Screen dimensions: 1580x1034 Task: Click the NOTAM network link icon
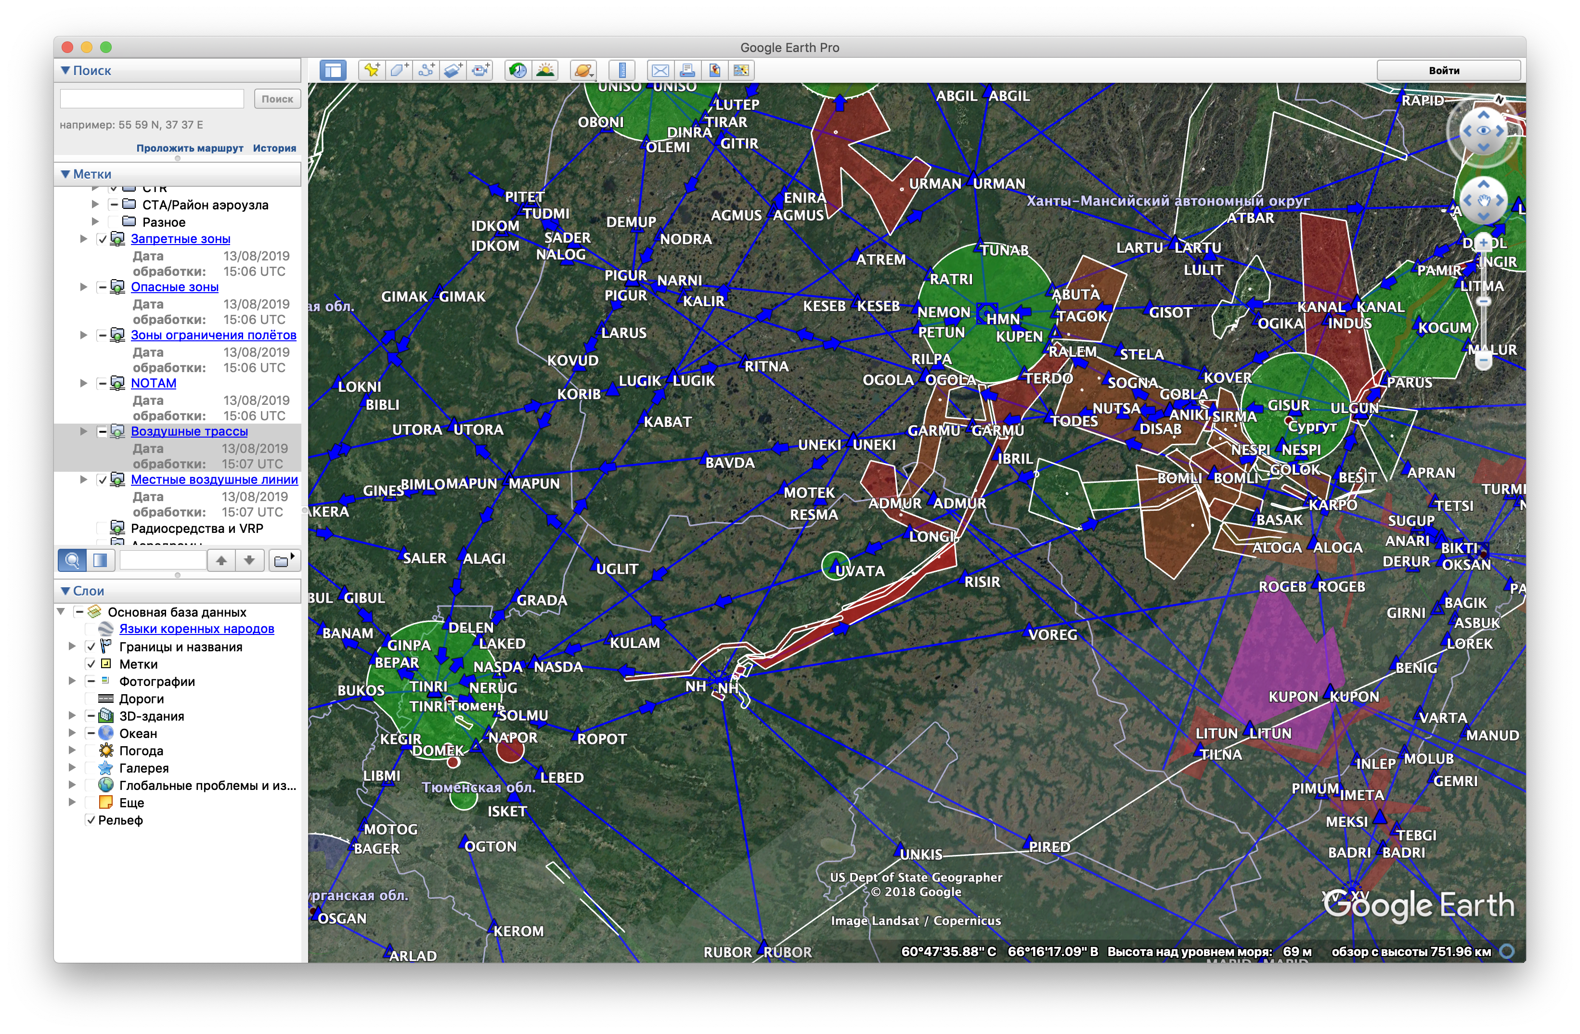(x=117, y=383)
